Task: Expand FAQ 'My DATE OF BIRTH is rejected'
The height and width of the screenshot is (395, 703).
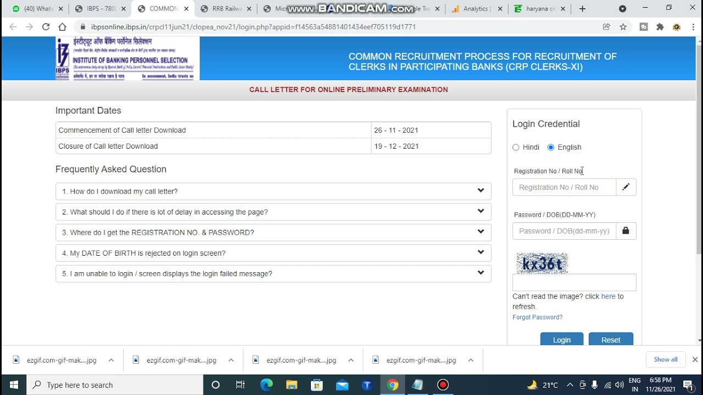Action: [x=273, y=253]
